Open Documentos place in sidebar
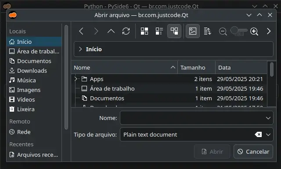Screen dimensions: 281x169 34,61
